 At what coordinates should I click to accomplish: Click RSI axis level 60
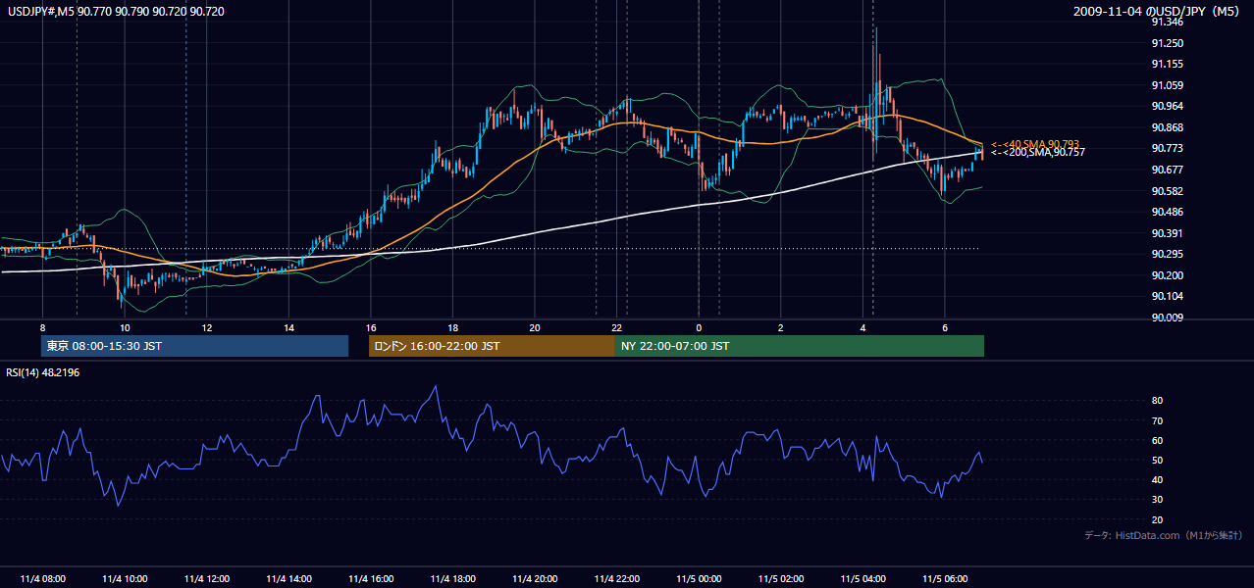point(1157,441)
